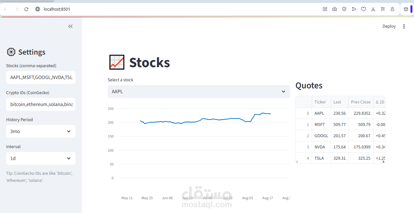The width and height of the screenshot is (414, 213).
Task: Click row index 4 in Quotes table
Action: pos(304,158)
